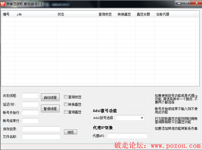Image resolution: width=202 pixels, height=150 pixels.
Task: Click the 暂停线程 button
Action: [x=50, y=108]
